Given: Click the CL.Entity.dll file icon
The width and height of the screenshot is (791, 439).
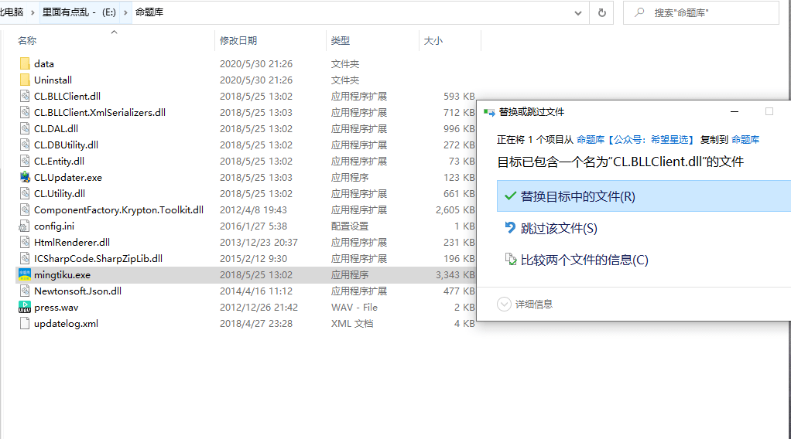Looking at the screenshot, I should coord(25,161).
